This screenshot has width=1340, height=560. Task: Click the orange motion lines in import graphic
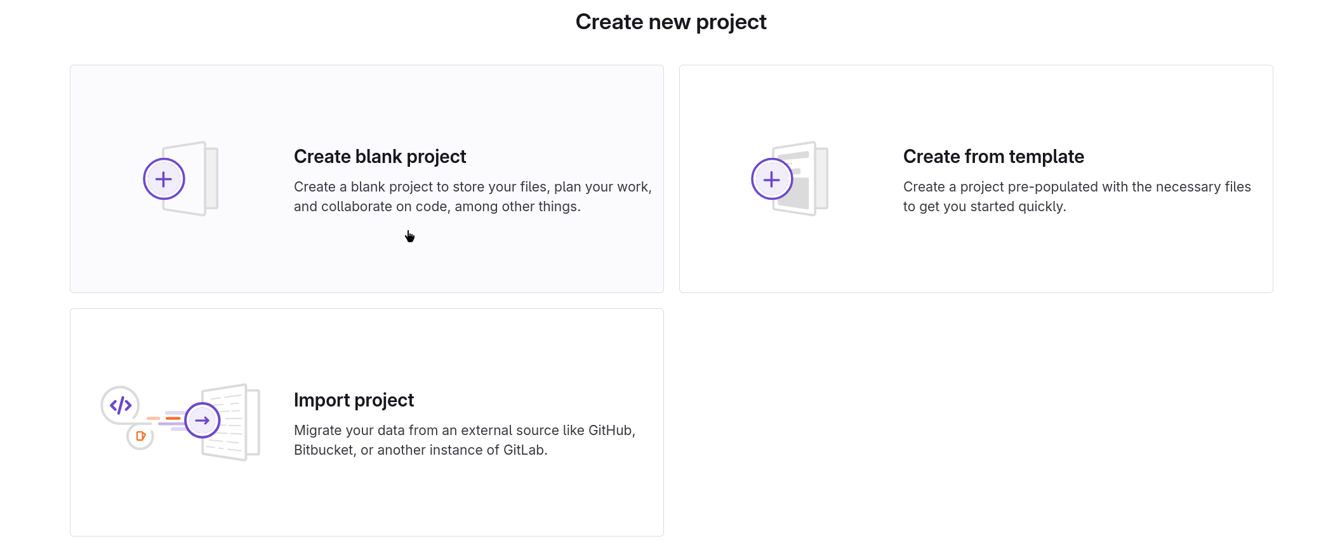coord(165,419)
